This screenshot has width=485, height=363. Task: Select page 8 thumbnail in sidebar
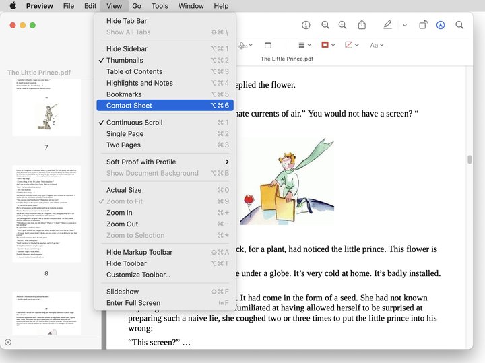coord(46,214)
